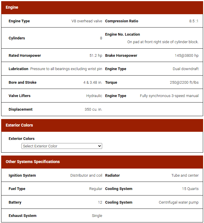Click the Bore and Stroke label
Screen dimensions: 204x223
coord(23,83)
